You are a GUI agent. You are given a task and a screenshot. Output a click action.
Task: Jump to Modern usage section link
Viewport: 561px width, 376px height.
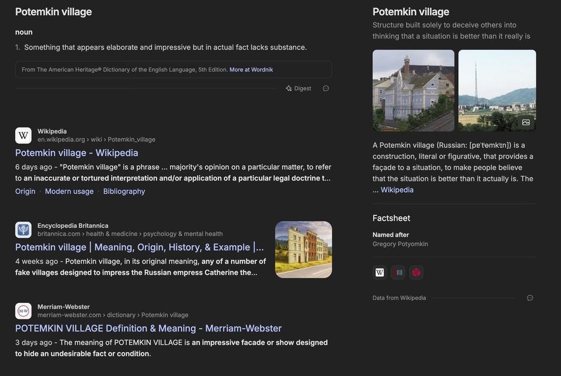(x=69, y=192)
